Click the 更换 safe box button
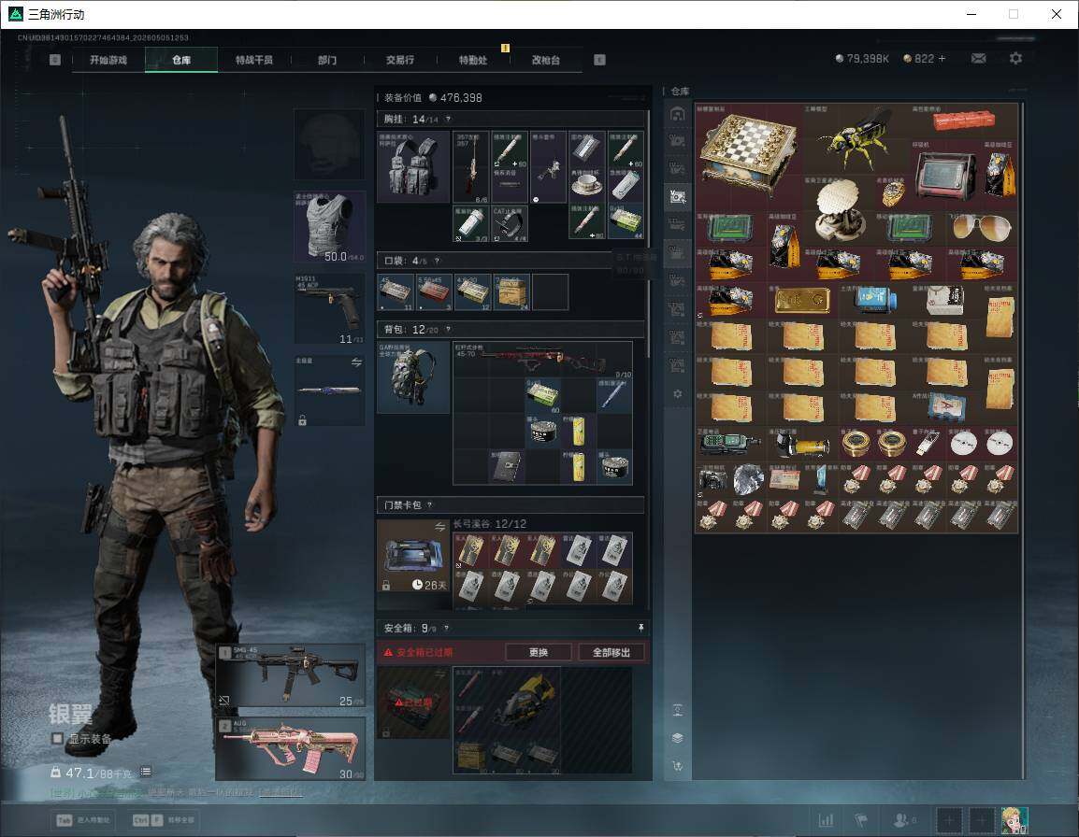The height and width of the screenshot is (837, 1079). pos(539,652)
